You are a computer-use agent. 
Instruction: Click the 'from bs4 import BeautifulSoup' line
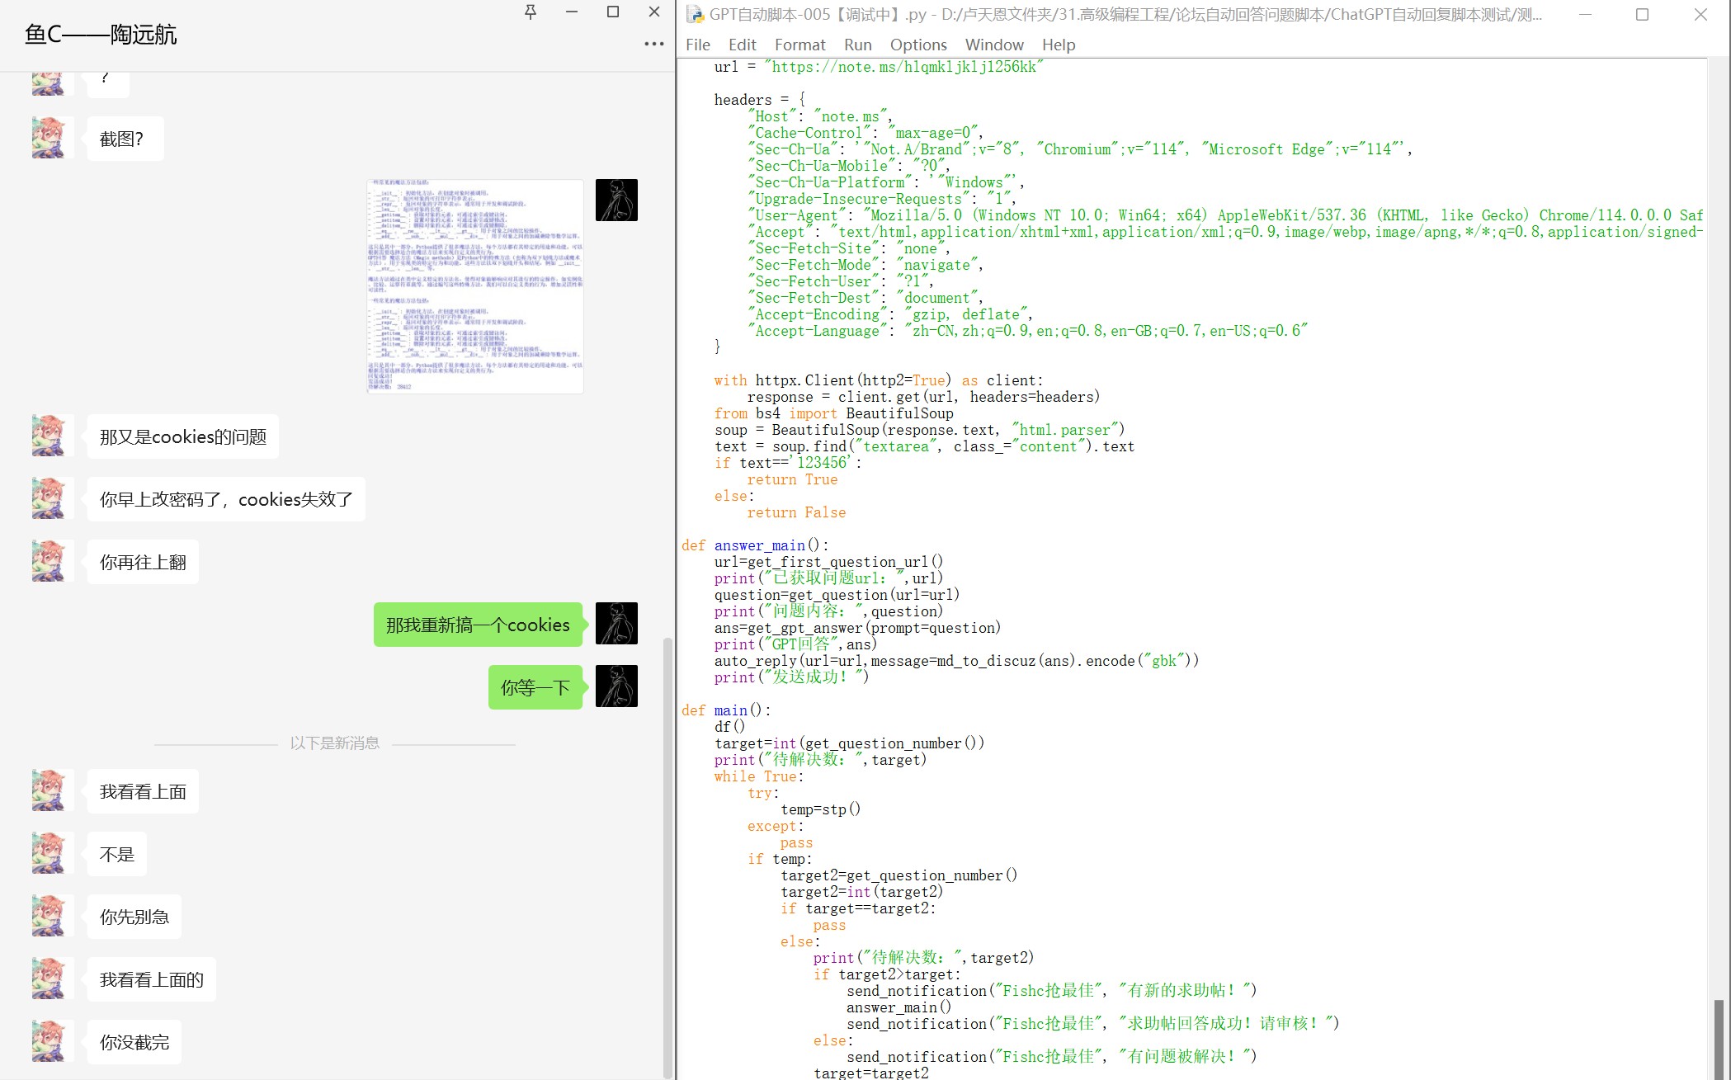click(x=834, y=413)
